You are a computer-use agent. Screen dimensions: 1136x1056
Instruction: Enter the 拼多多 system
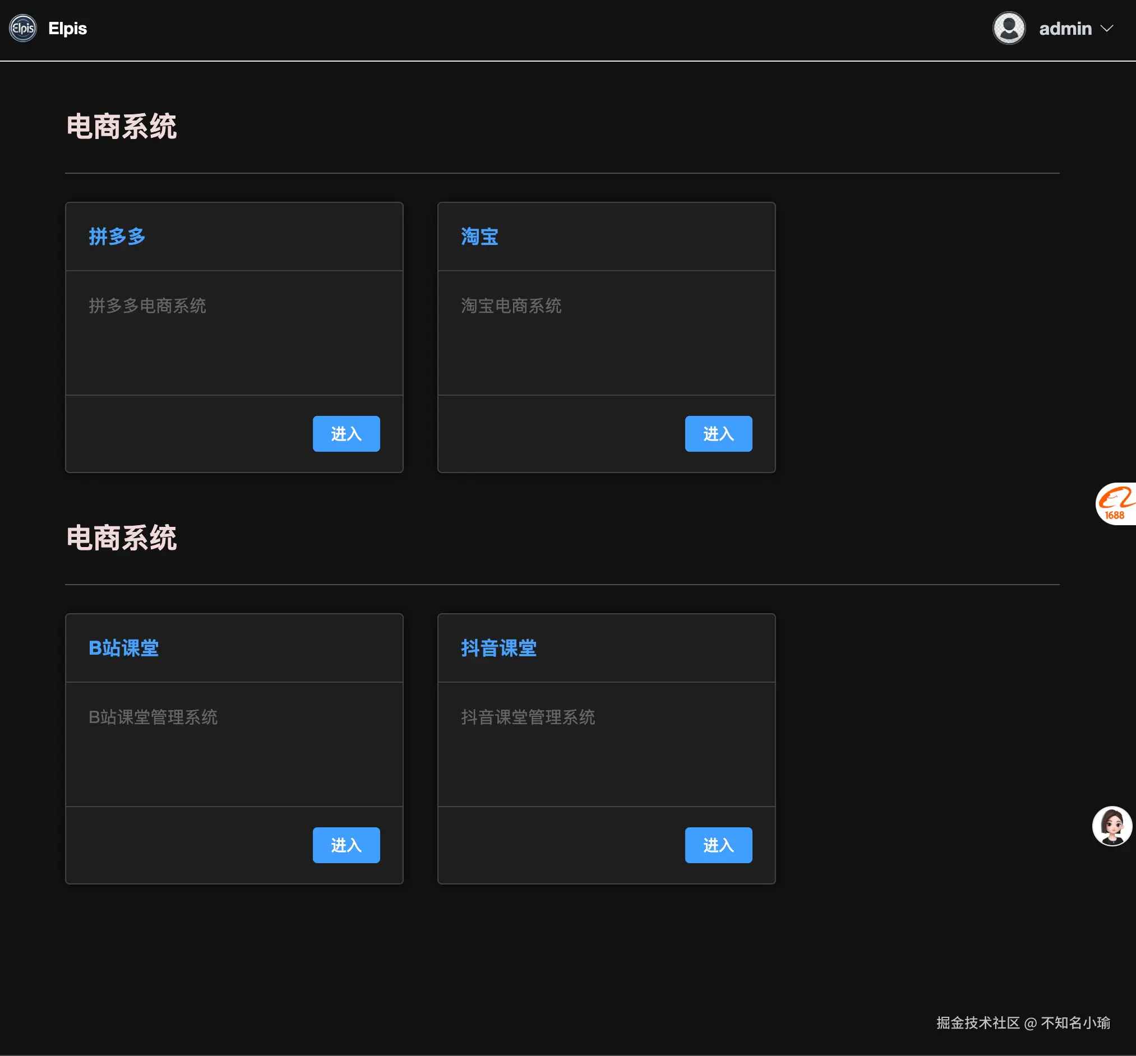[346, 434]
